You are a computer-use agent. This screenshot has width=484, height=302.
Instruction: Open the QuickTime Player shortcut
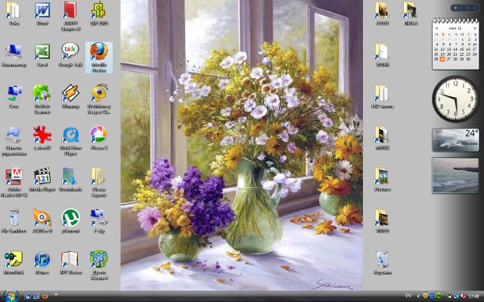pos(70,141)
